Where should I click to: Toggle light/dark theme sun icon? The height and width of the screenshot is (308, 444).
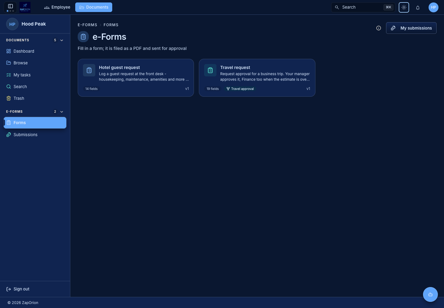[404, 7]
